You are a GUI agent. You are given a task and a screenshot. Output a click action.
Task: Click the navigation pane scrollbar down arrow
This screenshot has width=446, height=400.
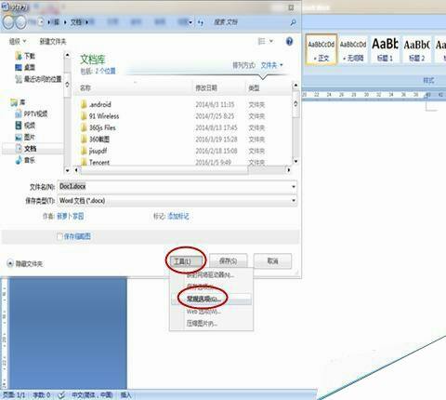(x=67, y=170)
